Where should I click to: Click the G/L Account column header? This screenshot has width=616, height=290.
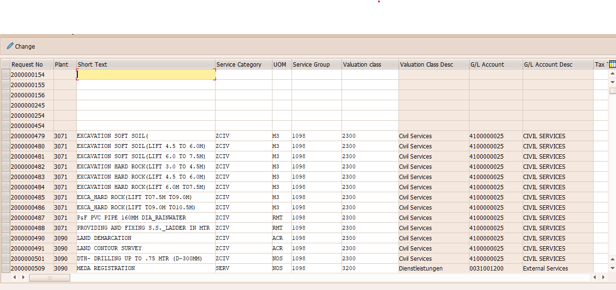(x=495, y=65)
